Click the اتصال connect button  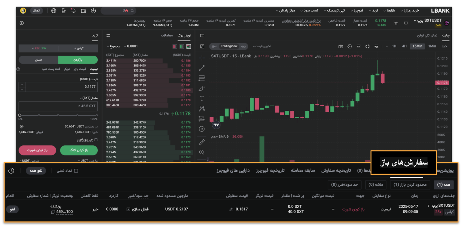(x=37, y=11)
